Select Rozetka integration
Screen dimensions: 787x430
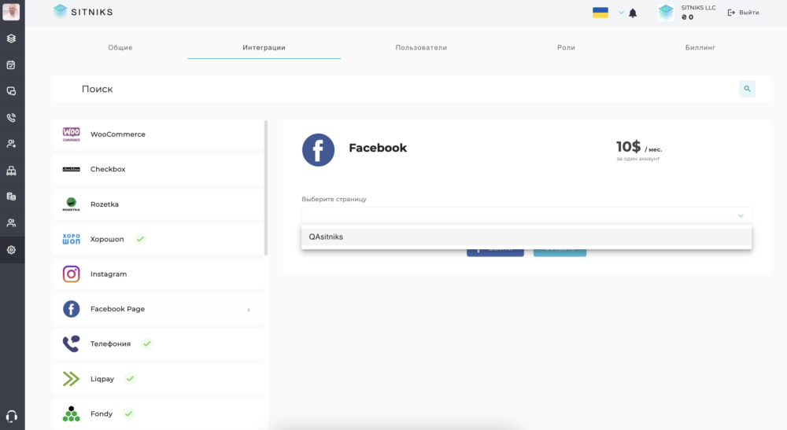coord(159,204)
